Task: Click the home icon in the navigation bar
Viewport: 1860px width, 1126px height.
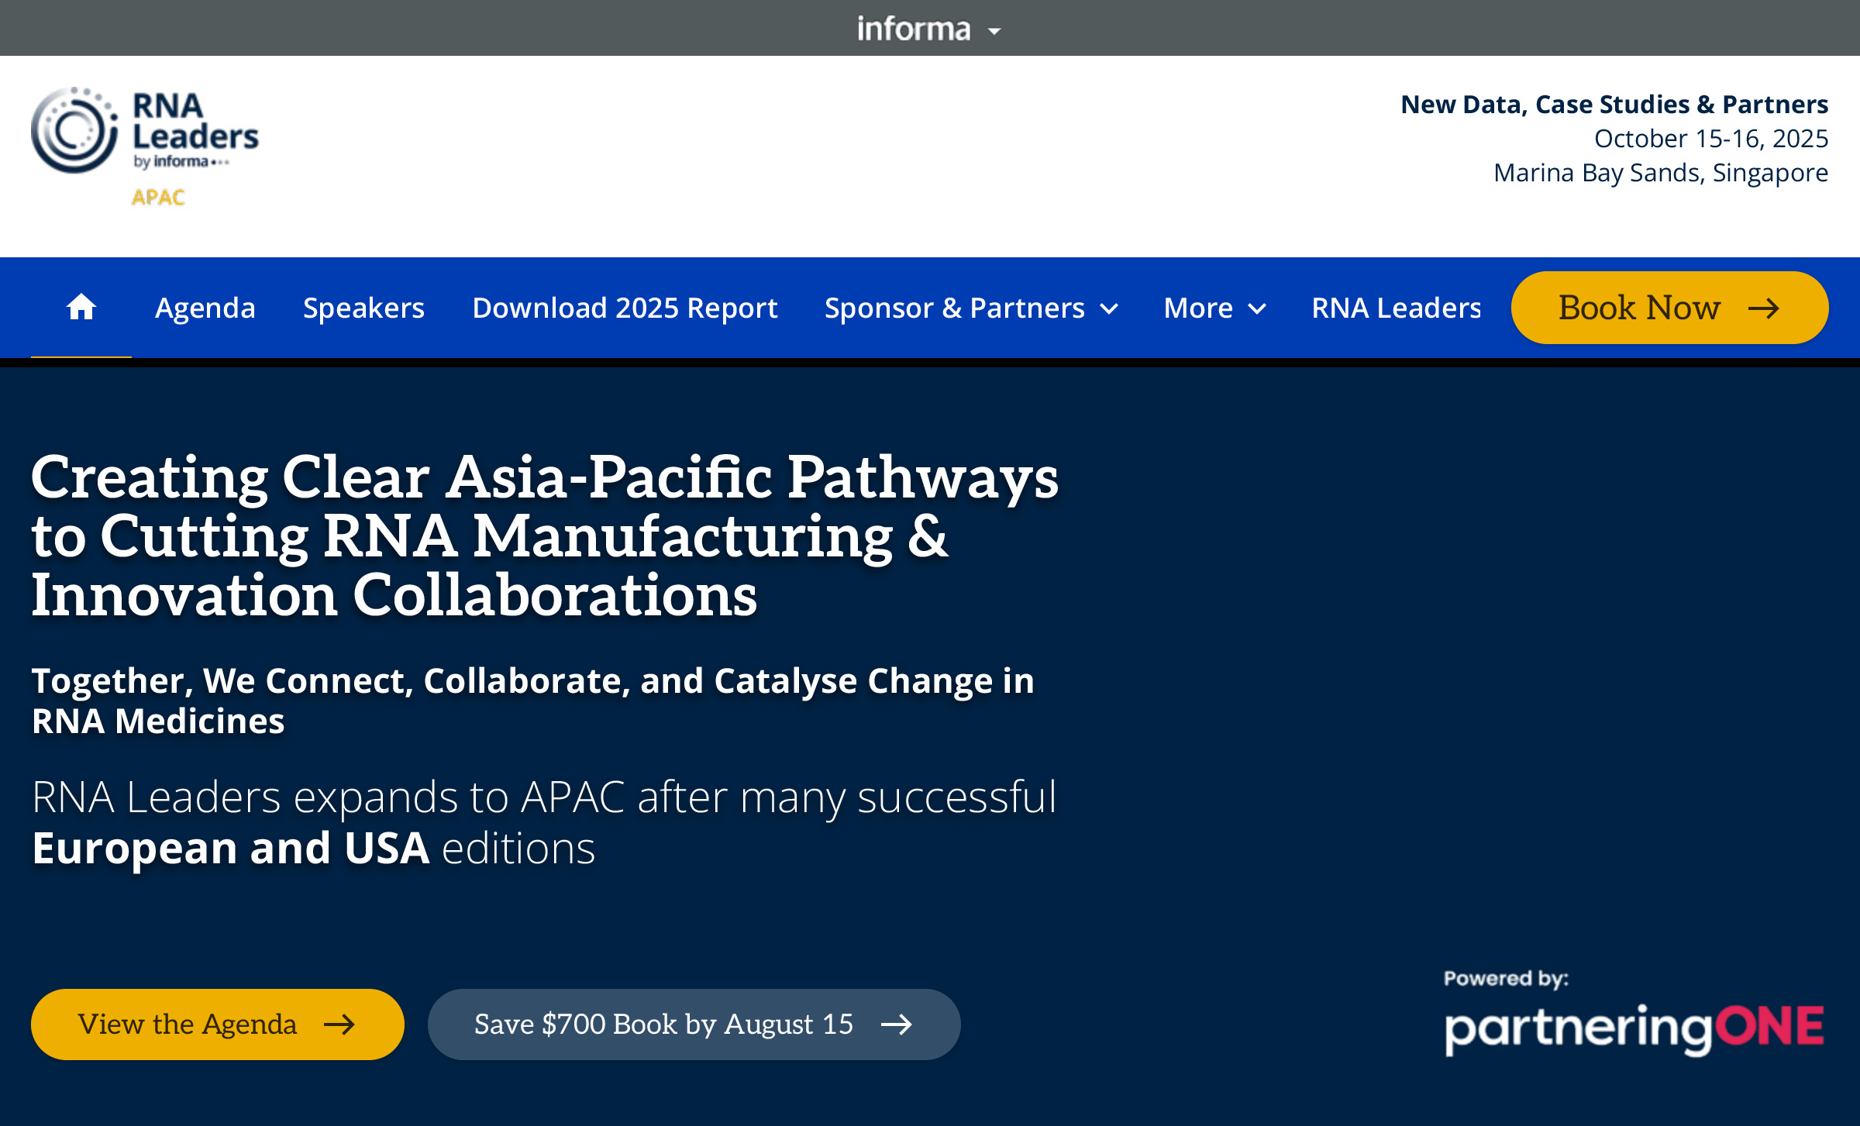Action: [x=81, y=308]
